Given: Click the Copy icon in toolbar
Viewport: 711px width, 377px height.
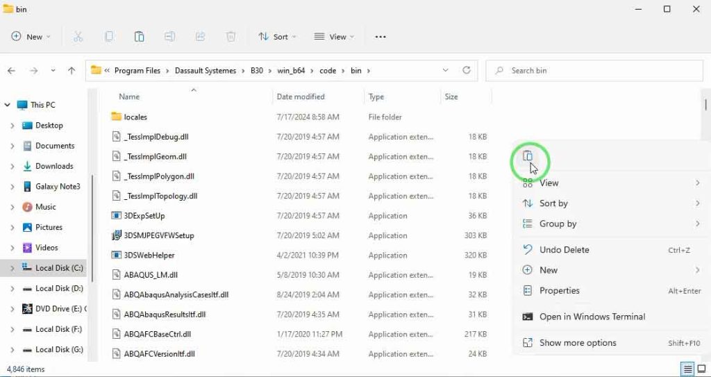Looking at the screenshot, I should [x=109, y=37].
